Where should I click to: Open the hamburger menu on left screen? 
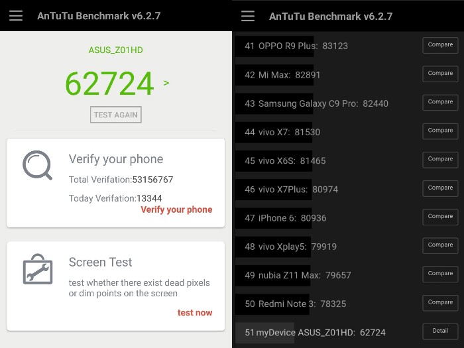pyautogui.click(x=16, y=16)
